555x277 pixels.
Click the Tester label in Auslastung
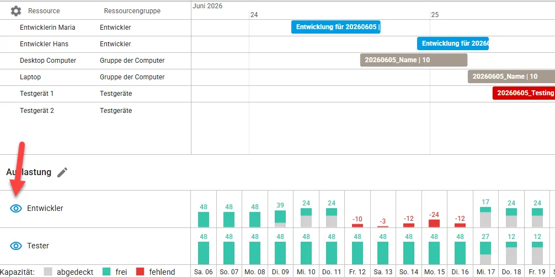[38, 246]
